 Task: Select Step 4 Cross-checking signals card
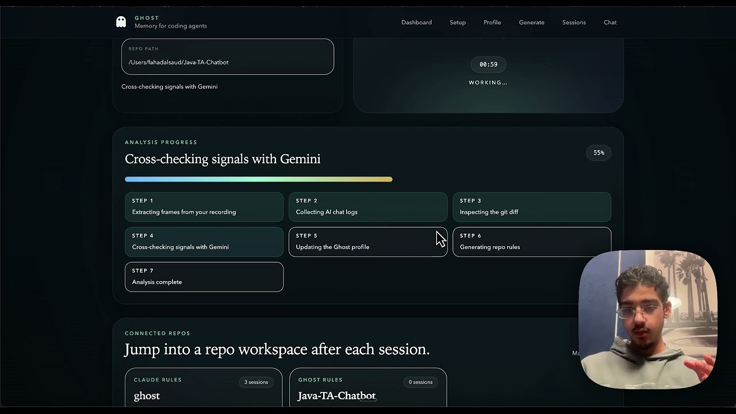point(204,242)
